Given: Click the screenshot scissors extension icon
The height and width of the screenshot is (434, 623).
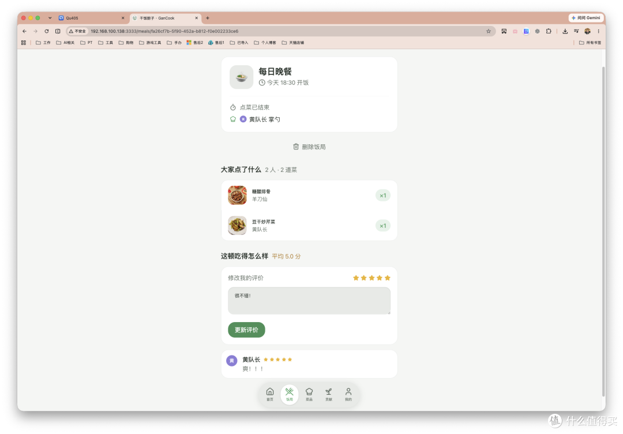Looking at the screenshot, I should click(504, 31).
